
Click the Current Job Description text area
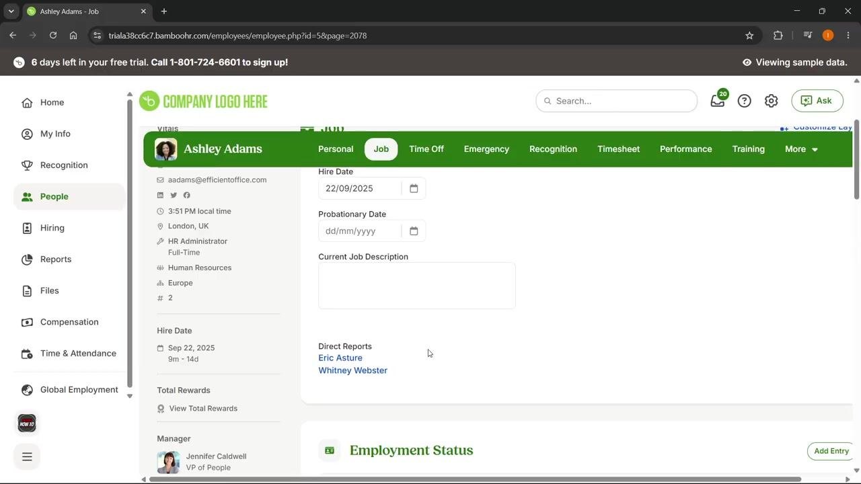coord(417,286)
